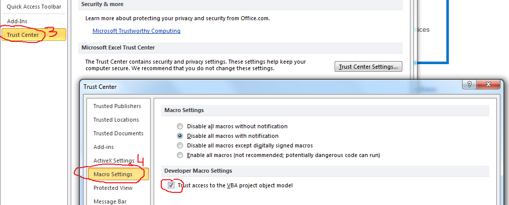Open Trusted Locations section
This screenshot has height=205, width=509.
[x=116, y=120]
